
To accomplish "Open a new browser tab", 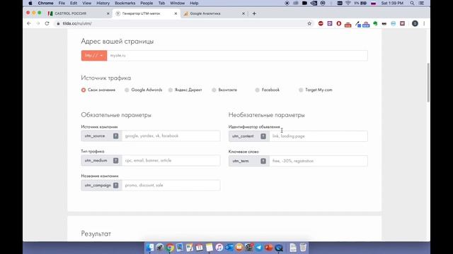I will click(254, 13).
